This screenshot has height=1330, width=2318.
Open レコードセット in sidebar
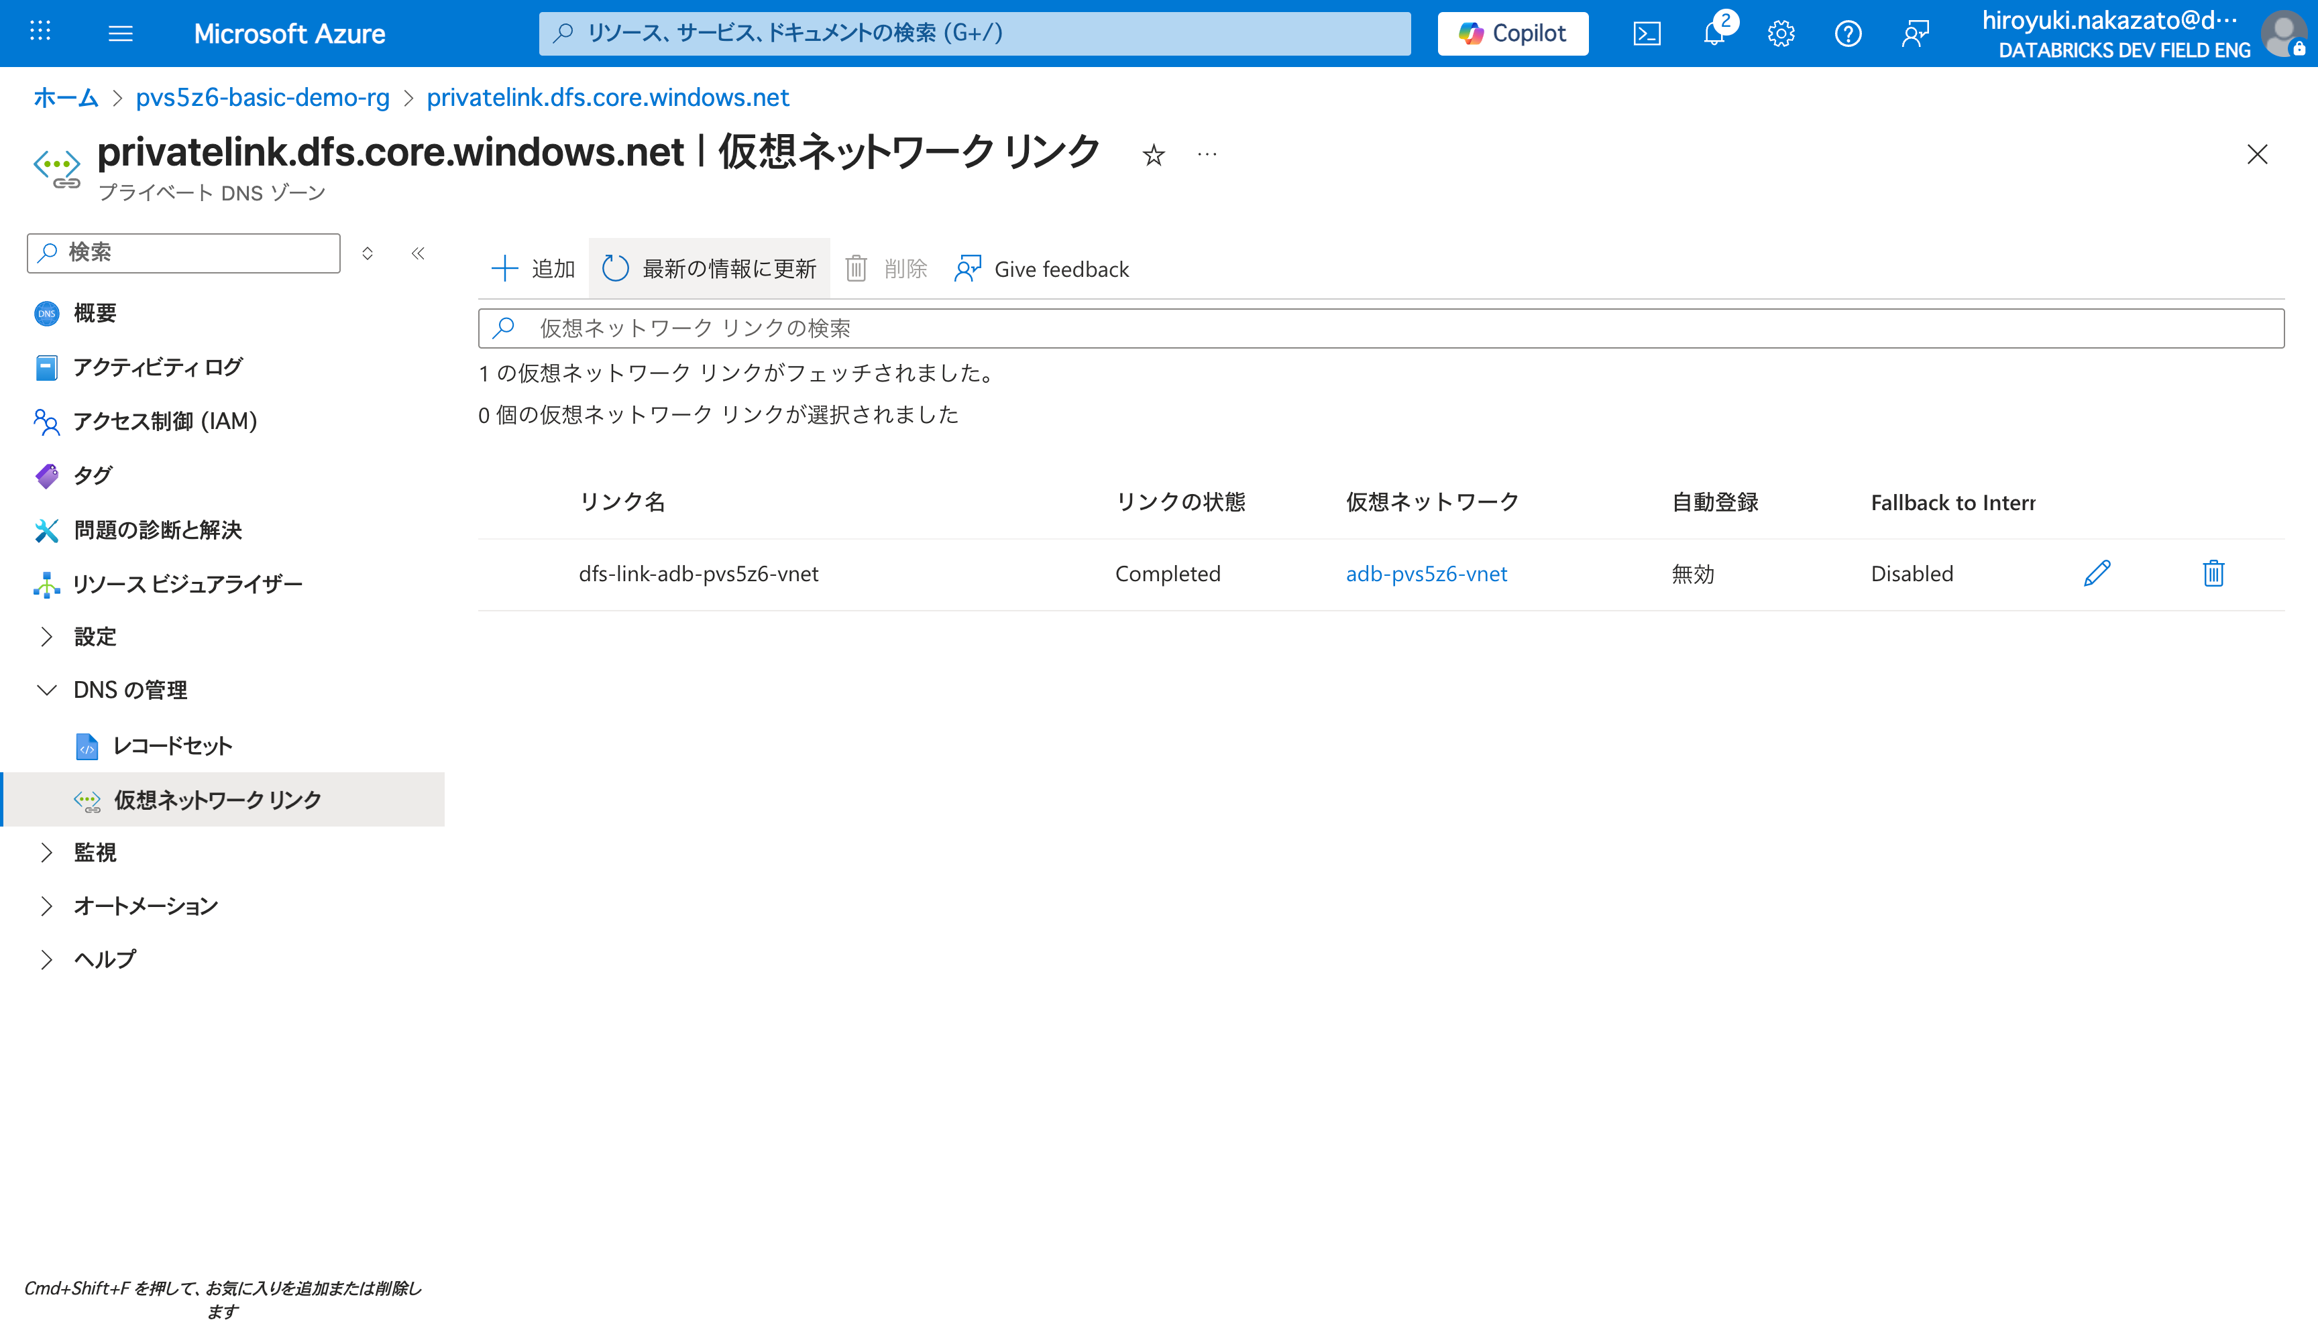[x=172, y=745]
